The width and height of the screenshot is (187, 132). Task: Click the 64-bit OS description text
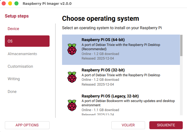(121, 47)
